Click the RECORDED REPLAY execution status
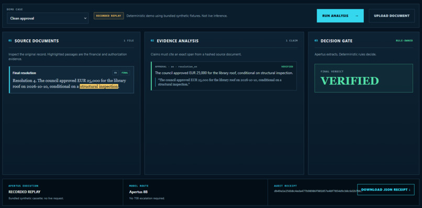422x208 pixels. click(25, 192)
